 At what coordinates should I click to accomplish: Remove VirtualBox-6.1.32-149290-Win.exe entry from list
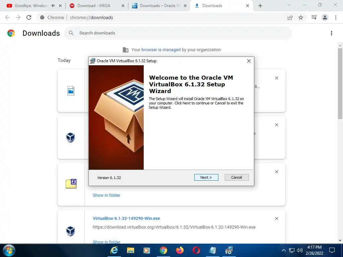tap(276, 219)
